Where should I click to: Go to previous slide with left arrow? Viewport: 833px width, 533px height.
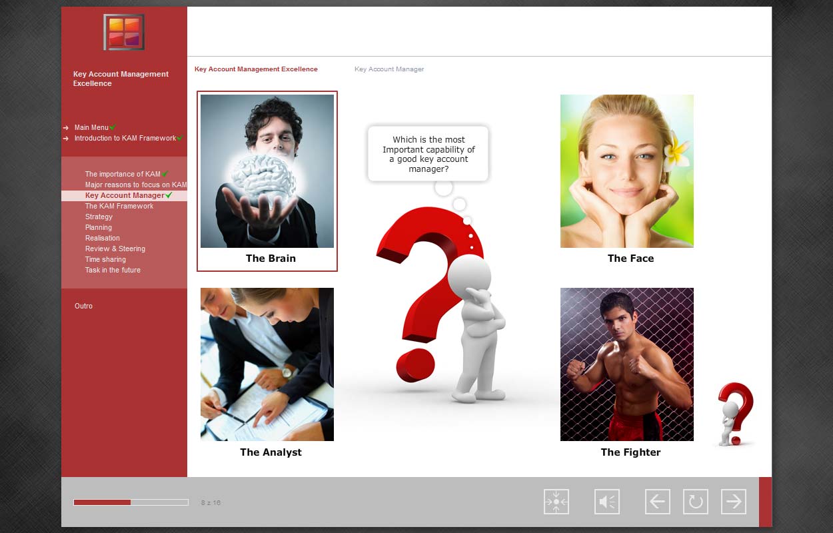pyautogui.click(x=658, y=502)
